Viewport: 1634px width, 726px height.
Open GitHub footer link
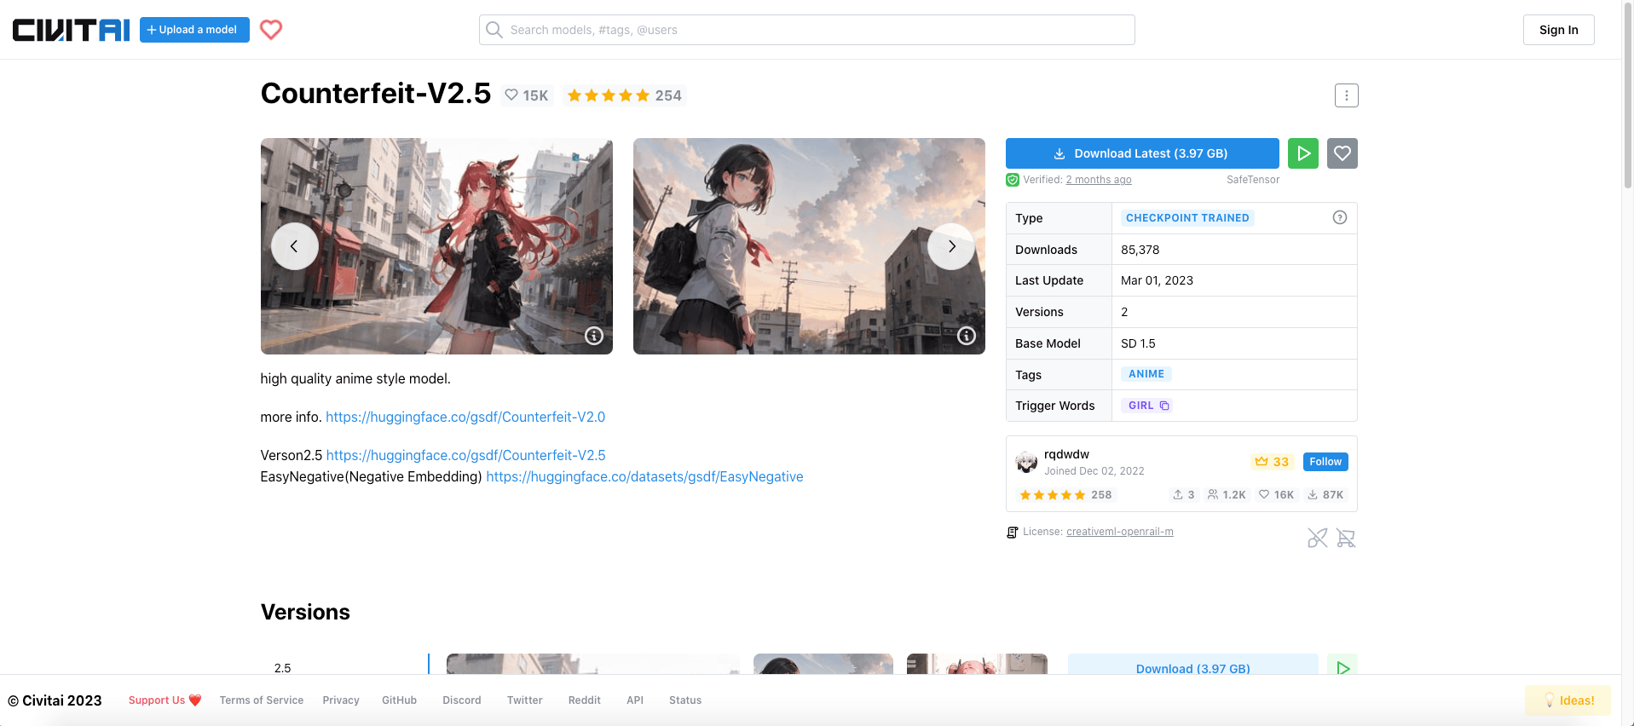(399, 700)
